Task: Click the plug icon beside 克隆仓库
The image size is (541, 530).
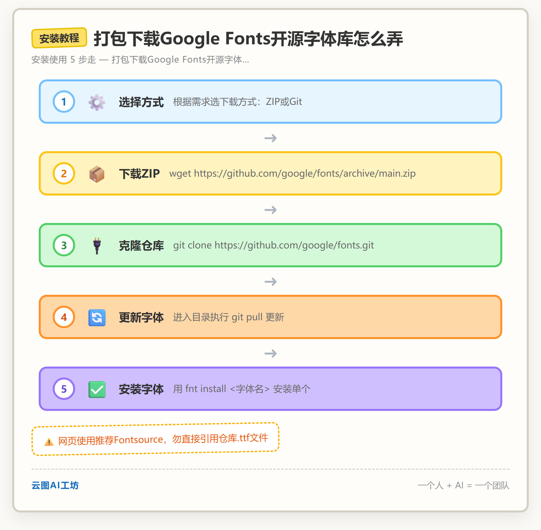Action: (97, 246)
